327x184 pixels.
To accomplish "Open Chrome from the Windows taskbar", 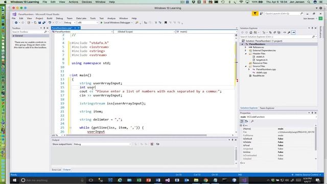I will [205, 180].
